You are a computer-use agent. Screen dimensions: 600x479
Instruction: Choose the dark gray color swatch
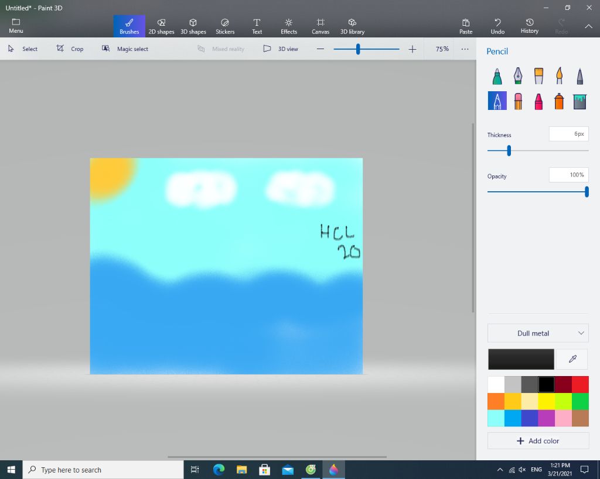530,385
